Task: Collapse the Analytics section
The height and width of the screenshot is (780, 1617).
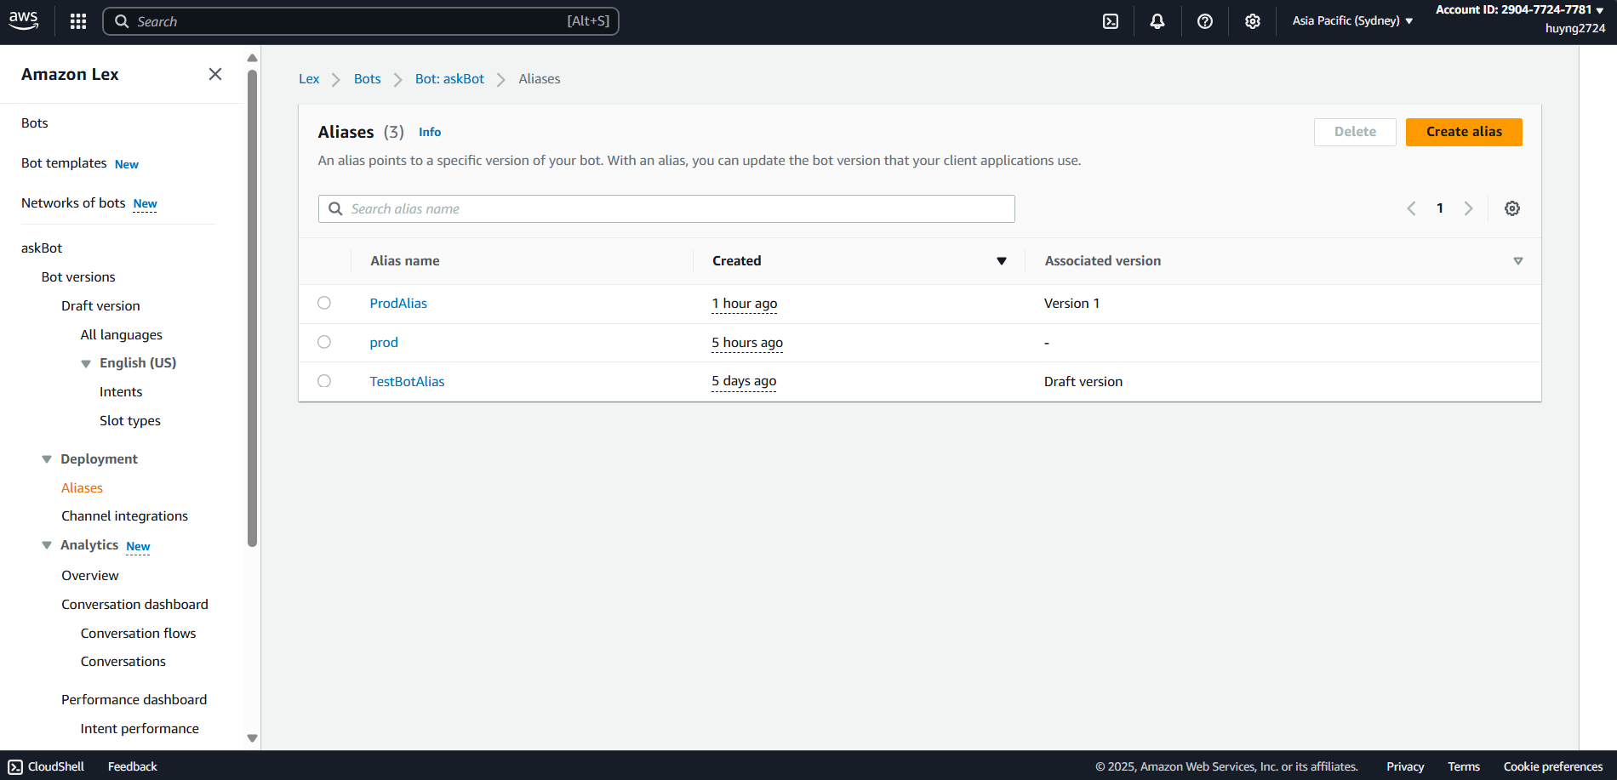Action: point(47,545)
